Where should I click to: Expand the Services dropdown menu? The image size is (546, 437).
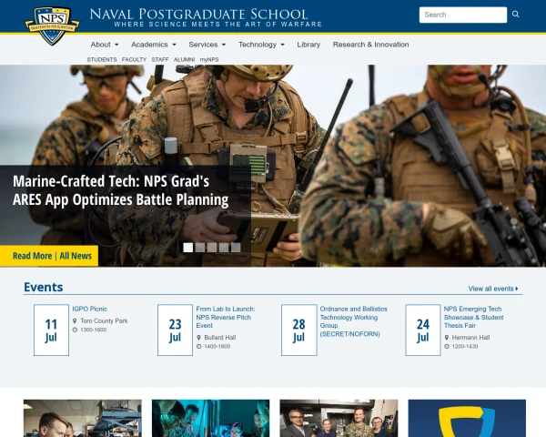(207, 45)
